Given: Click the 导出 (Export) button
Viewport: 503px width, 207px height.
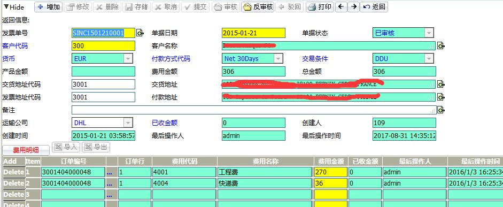Looking at the screenshot, I should [96, 147].
